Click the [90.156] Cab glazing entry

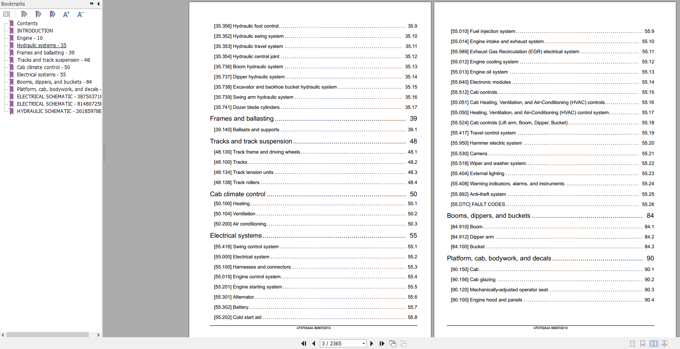(473, 280)
